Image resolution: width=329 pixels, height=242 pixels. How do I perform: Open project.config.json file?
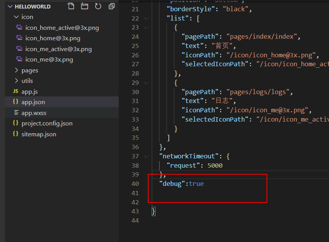47,124
